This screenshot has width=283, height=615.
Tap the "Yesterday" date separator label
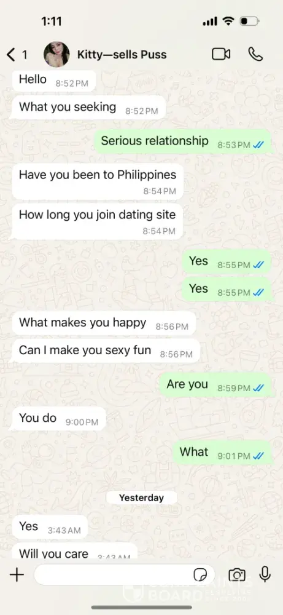pos(141,498)
